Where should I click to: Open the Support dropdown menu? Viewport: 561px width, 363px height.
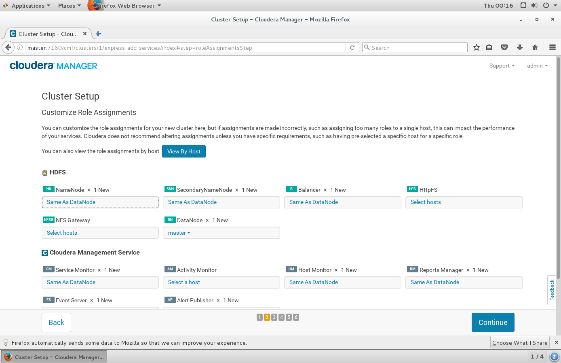point(502,66)
